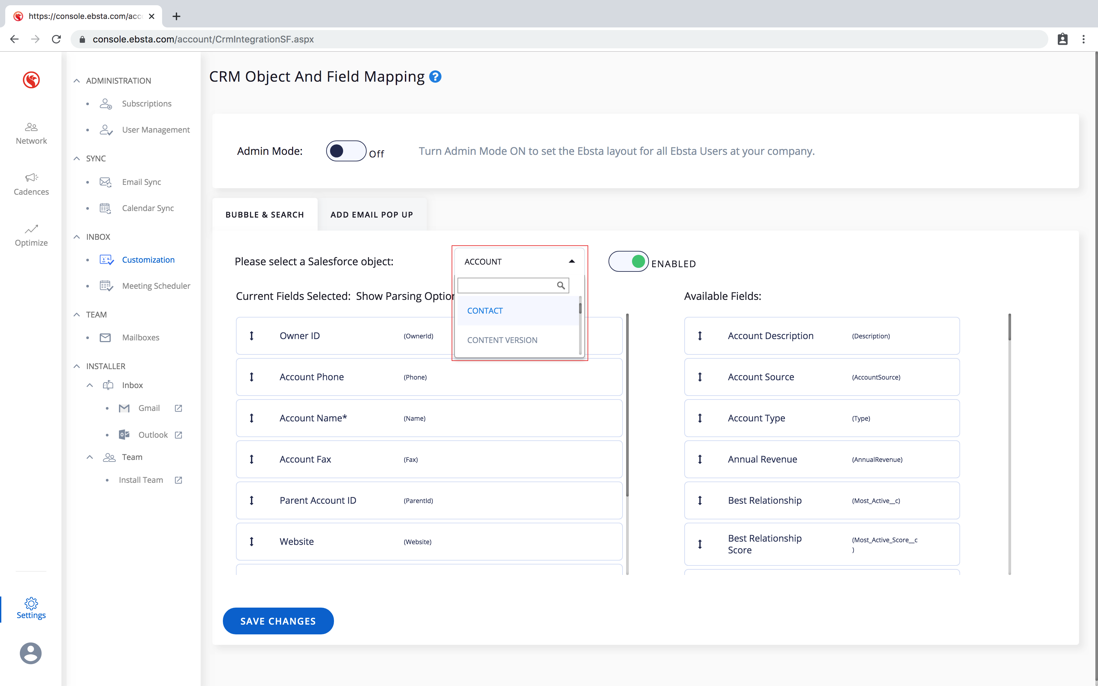Image resolution: width=1098 pixels, height=686 pixels.
Task: Collapse the ADMINISTRATION section
Action: tap(77, 81)
